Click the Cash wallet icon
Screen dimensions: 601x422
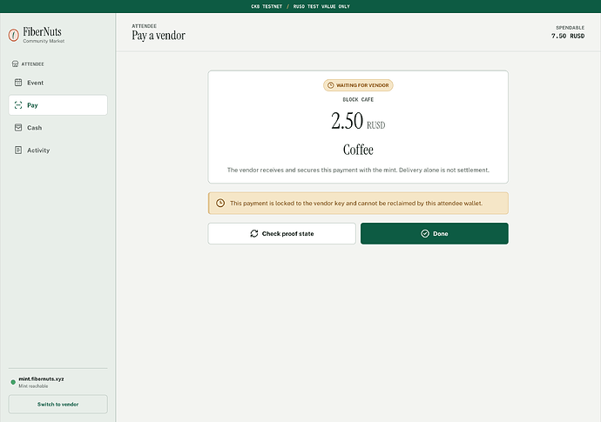pyautogui.click(x=18, y=128)
